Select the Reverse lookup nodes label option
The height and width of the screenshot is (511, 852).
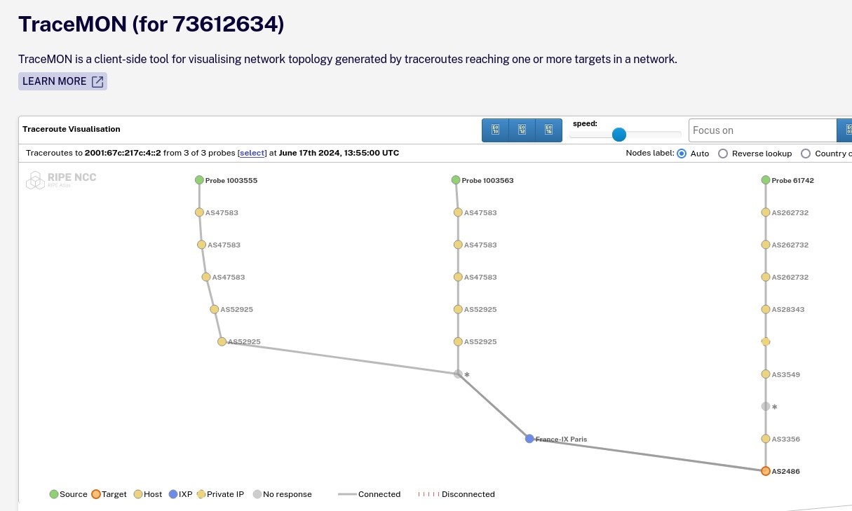(723, 154)
